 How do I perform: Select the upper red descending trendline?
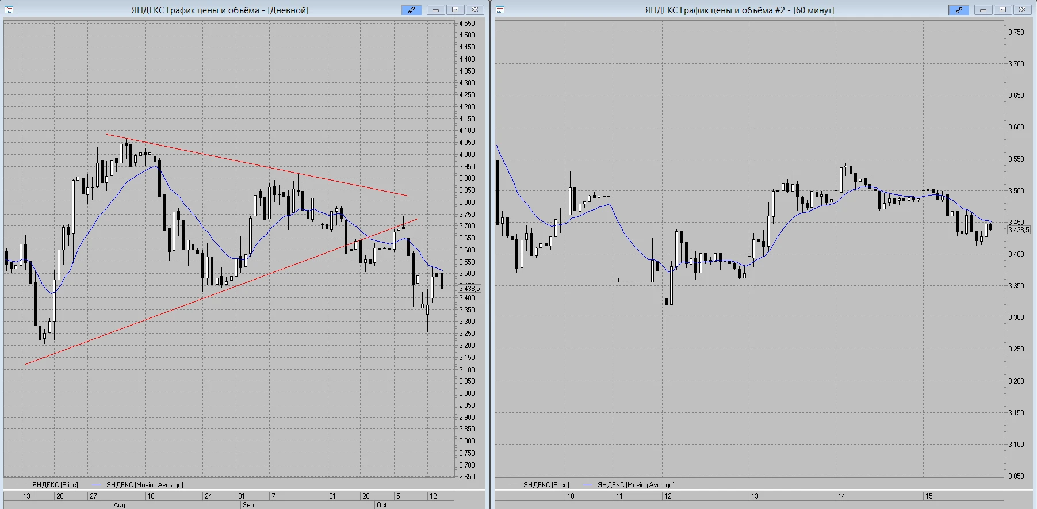tap(257, 165)
